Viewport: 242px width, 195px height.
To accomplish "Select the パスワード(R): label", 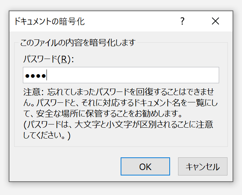I will point(48,59).
